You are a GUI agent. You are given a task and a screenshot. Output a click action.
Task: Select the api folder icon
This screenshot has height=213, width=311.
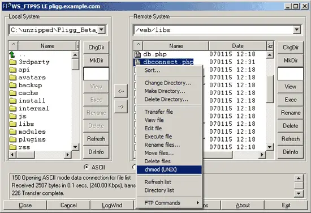pos(12,70)
